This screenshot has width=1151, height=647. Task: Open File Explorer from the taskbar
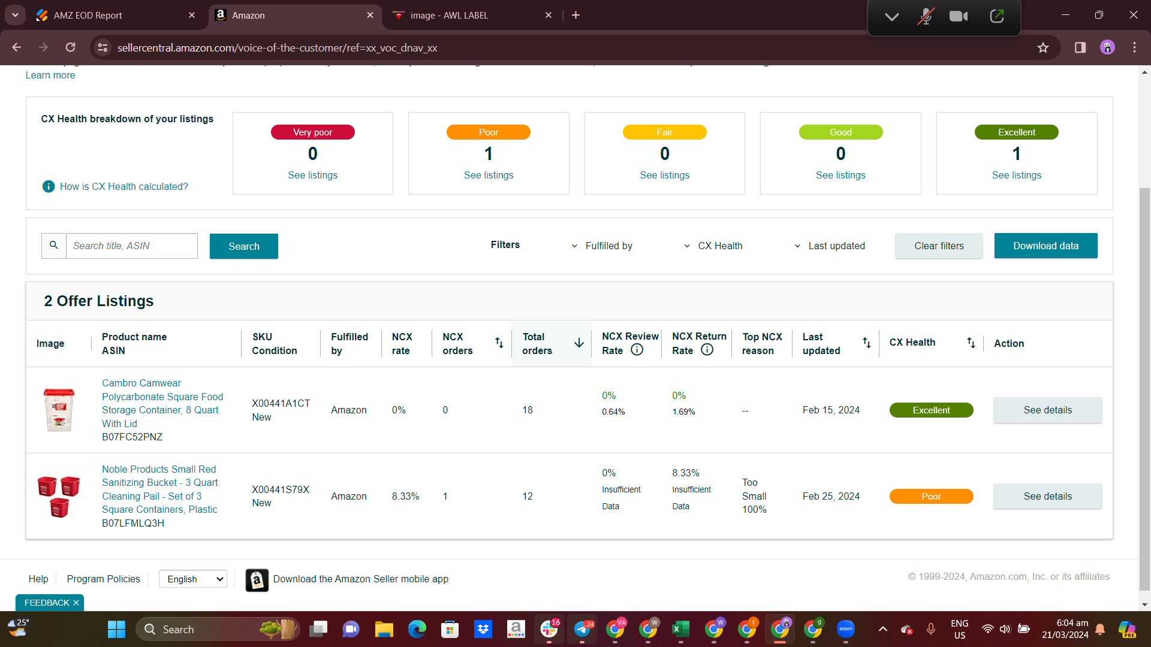pos(384,629)
